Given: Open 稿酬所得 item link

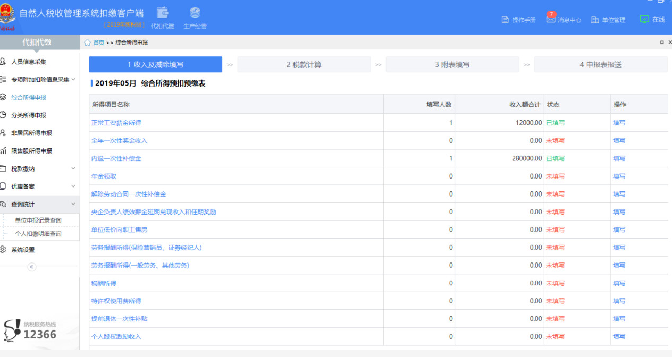Looking at the screenshot, I should tap(104, 283).
